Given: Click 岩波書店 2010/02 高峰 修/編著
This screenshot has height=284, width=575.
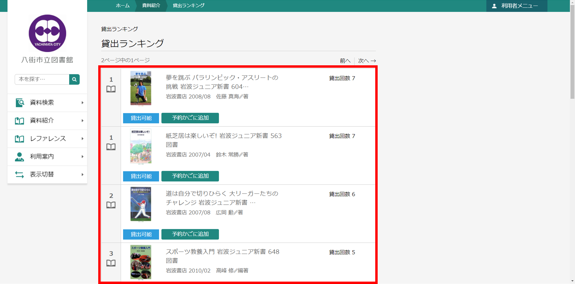Looking at the screenshot, I should (x=207, y=271).
